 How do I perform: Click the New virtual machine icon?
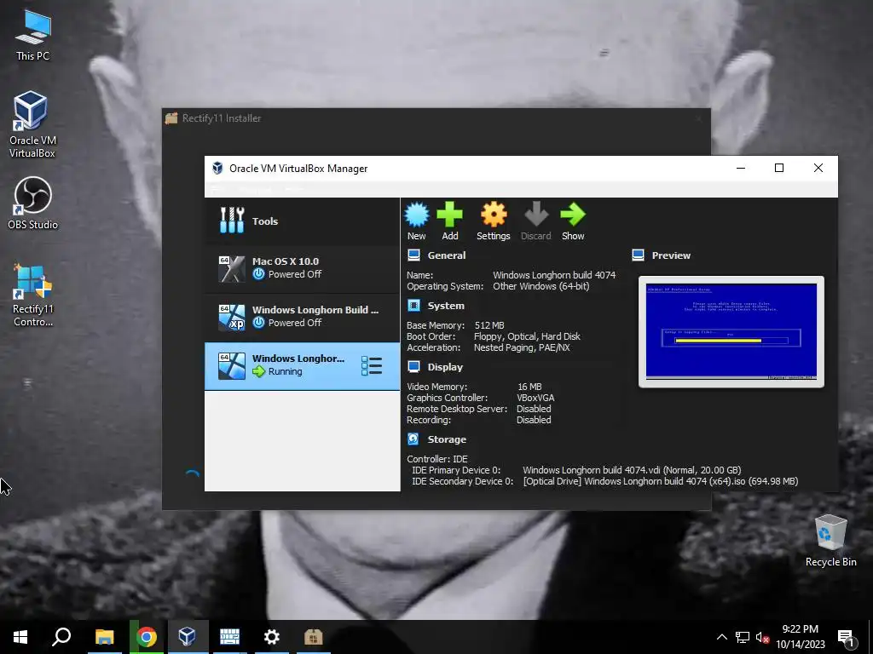(416, 215)
